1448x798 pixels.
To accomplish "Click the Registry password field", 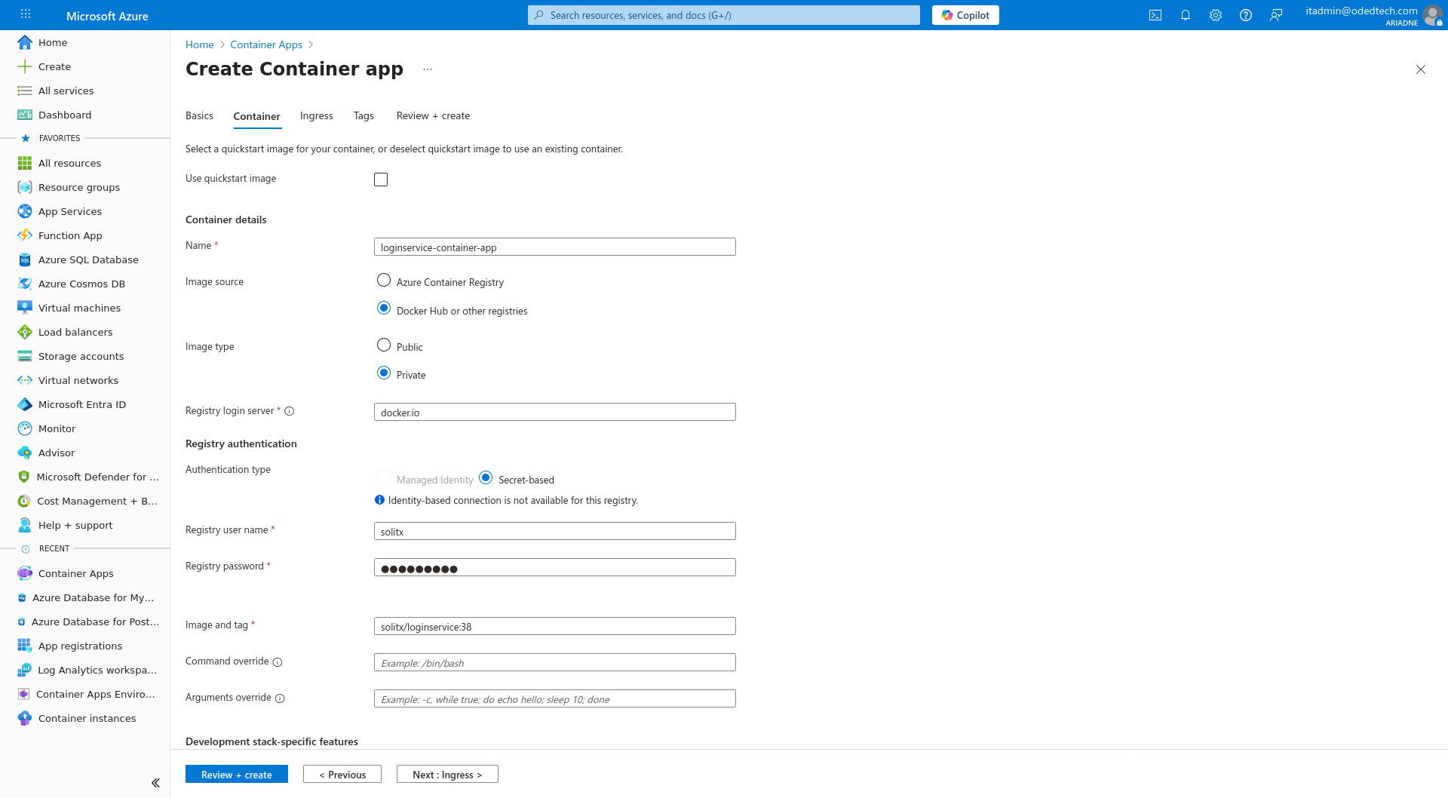I will [x=555, y=568].
